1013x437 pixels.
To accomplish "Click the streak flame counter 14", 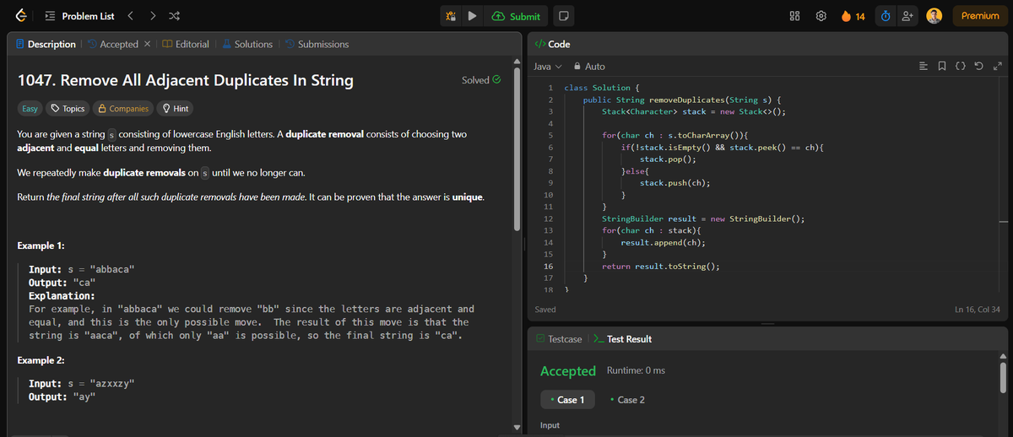I will click(853, 16).
